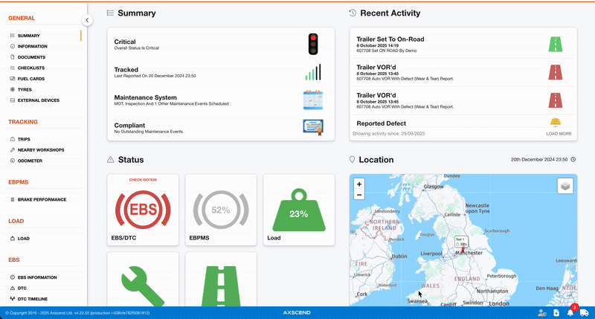This screenshot has height=319, width=595.
Task: Click the truck icon in footer
Action: pos(585,313)
